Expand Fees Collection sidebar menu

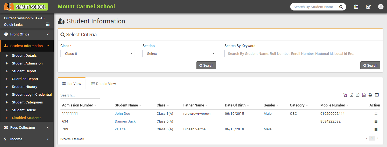coord(27,128)
